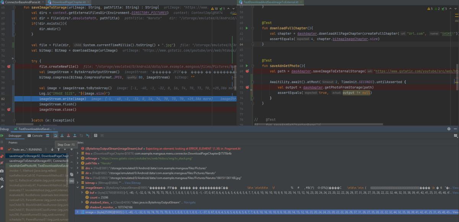Filter frames with the funnel icon

tap(59, 150)
